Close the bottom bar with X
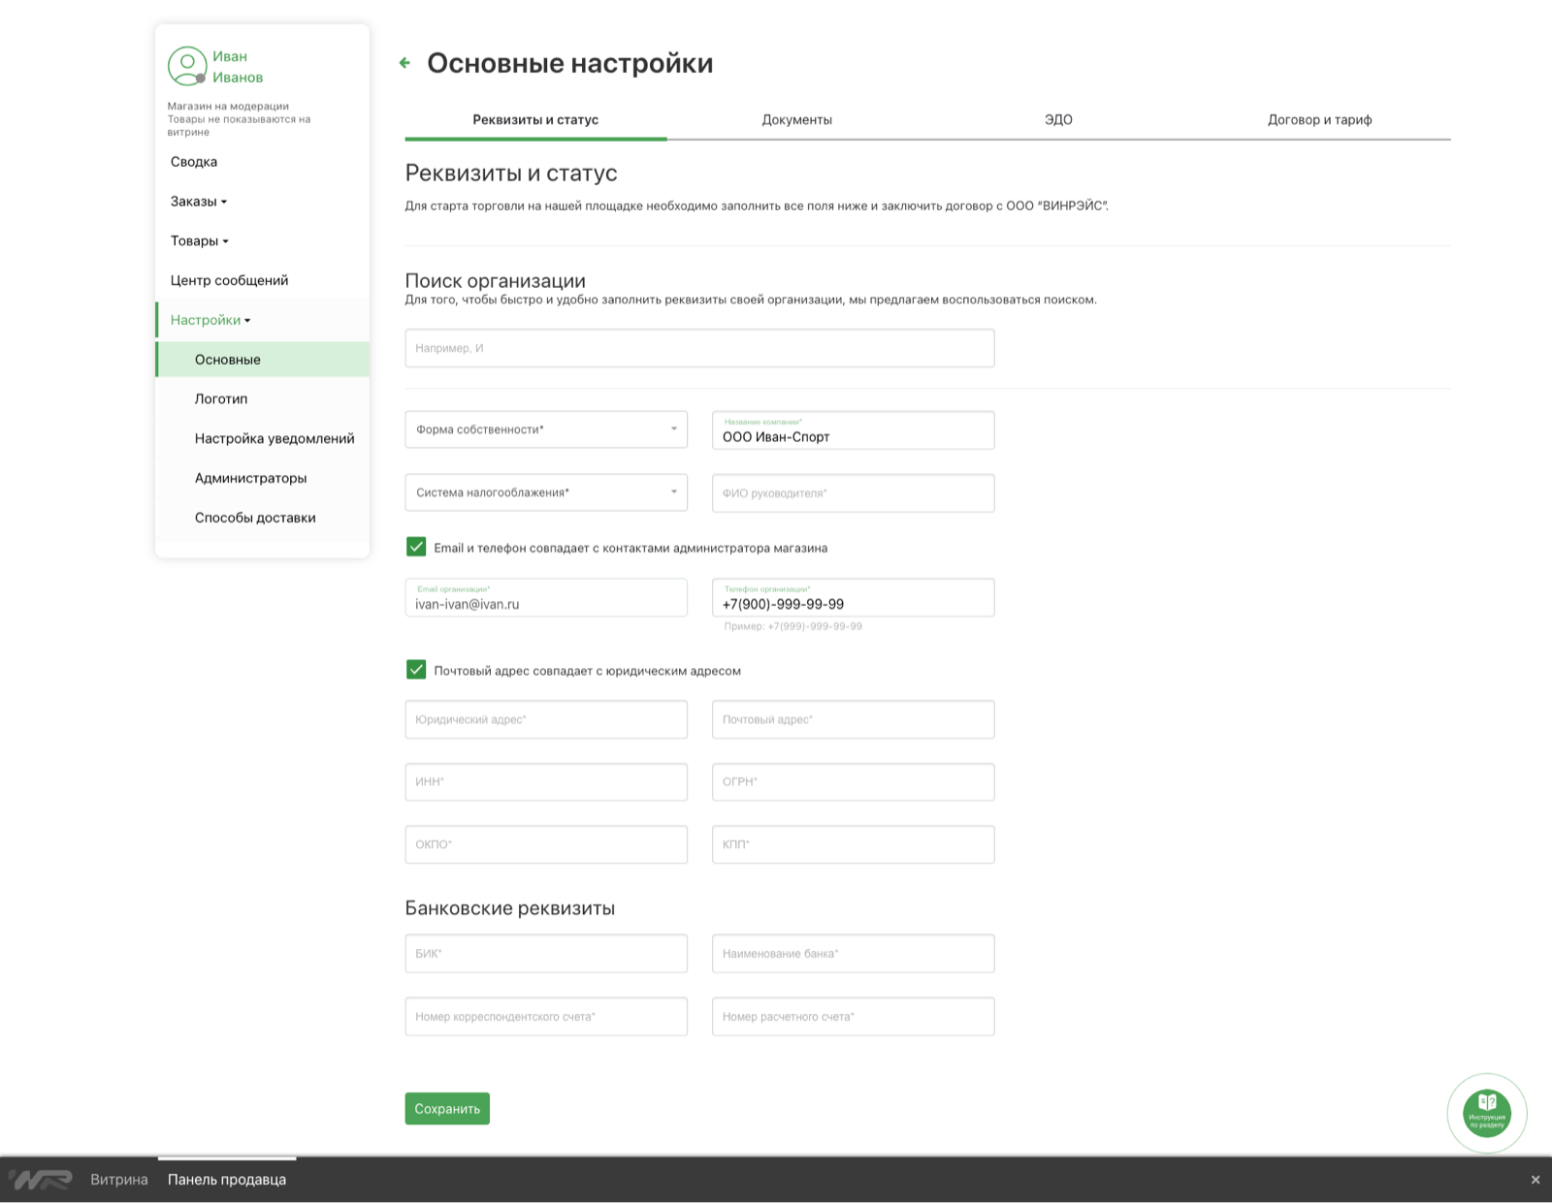This screenshot has width=1552, height=1203. click(x=1536, y=1180)
